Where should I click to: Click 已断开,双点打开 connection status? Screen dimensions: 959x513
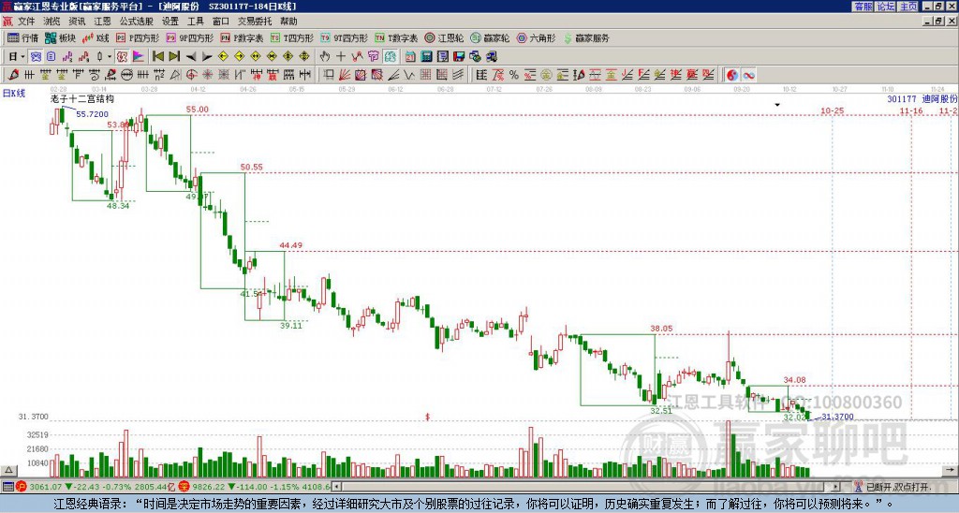click(x=897, y=488)
